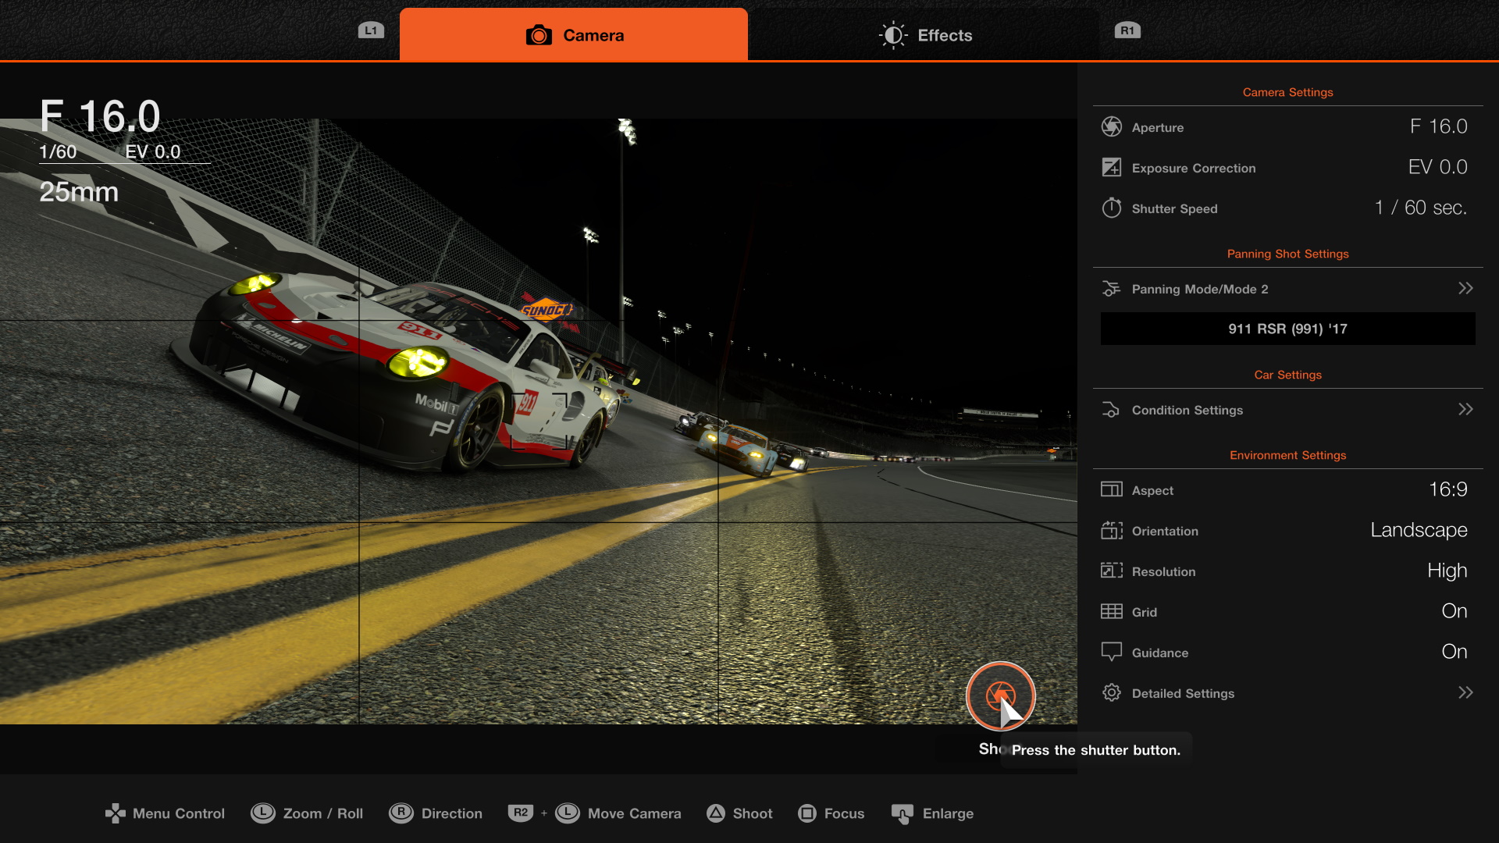This screenshot has width=1499, height=843.
Task: Open Condition Settings with the chevron arrows
Action: [x=1466, y=409]
